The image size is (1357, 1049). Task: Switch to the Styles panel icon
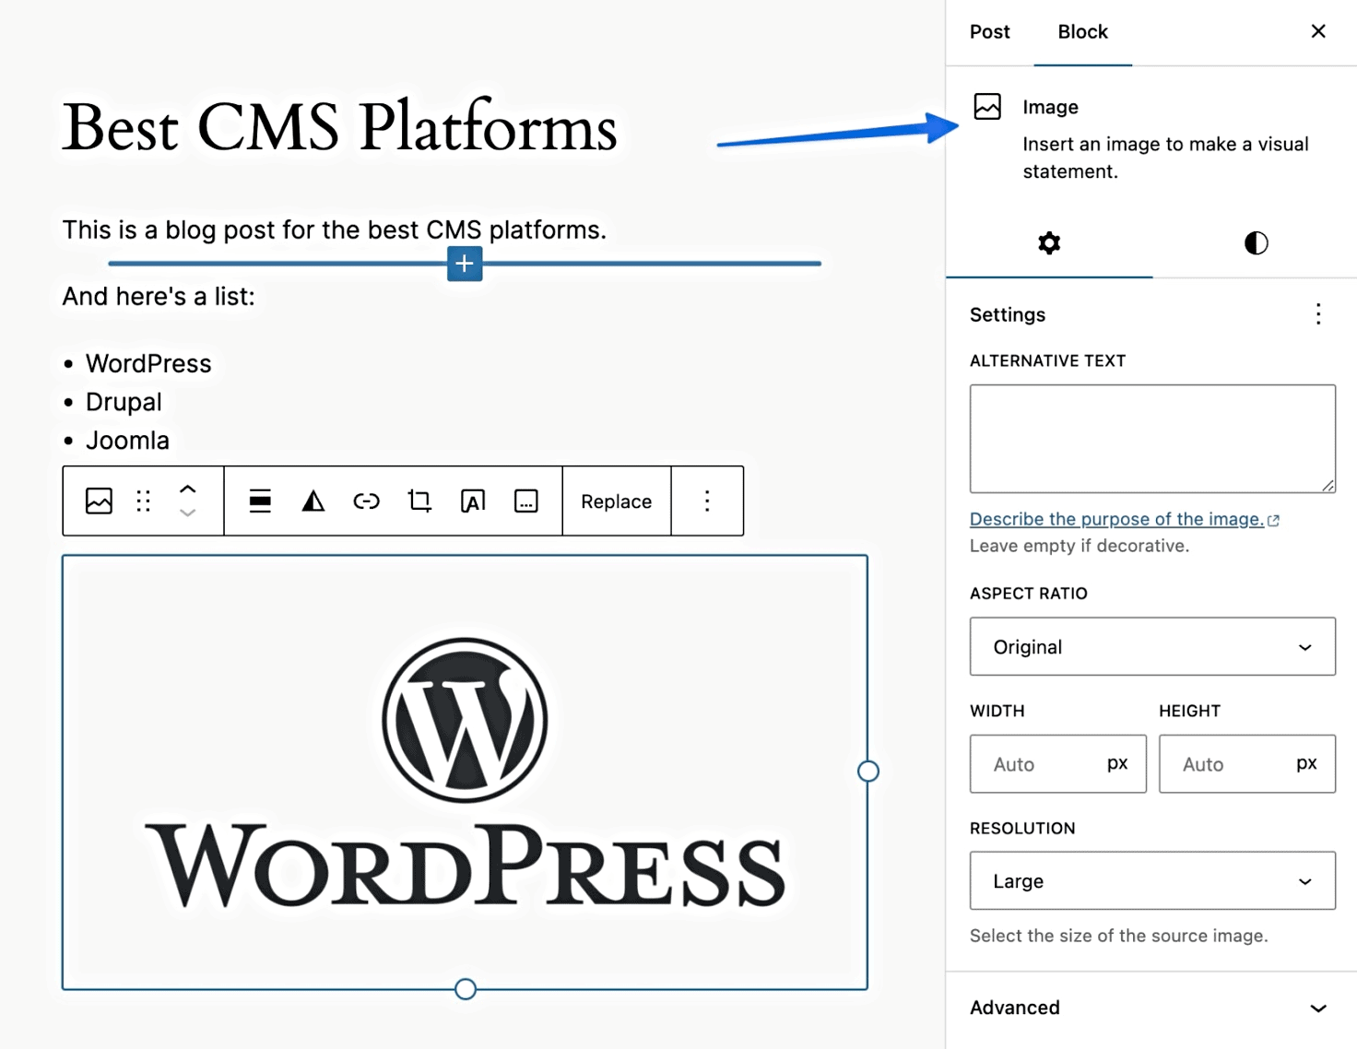click(1255, 242)
